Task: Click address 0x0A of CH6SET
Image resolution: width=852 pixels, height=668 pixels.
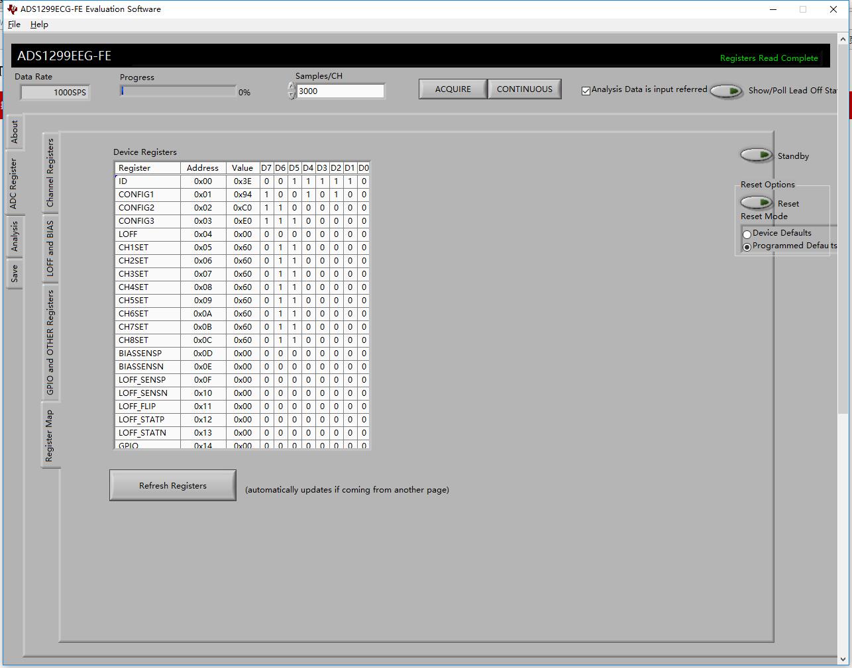Action: 203,313
